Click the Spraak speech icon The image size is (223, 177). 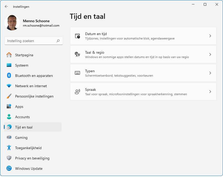[77, 92]
